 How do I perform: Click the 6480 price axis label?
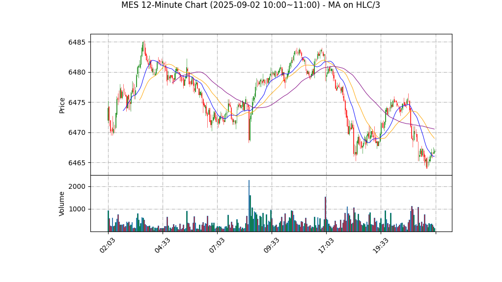pyautogui.click(x=77, y=72)
